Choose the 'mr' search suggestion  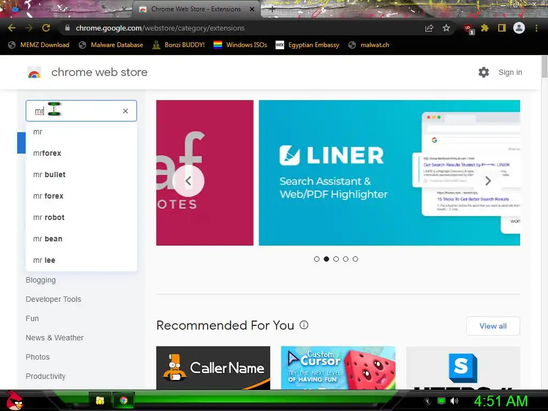coord(81,132)
